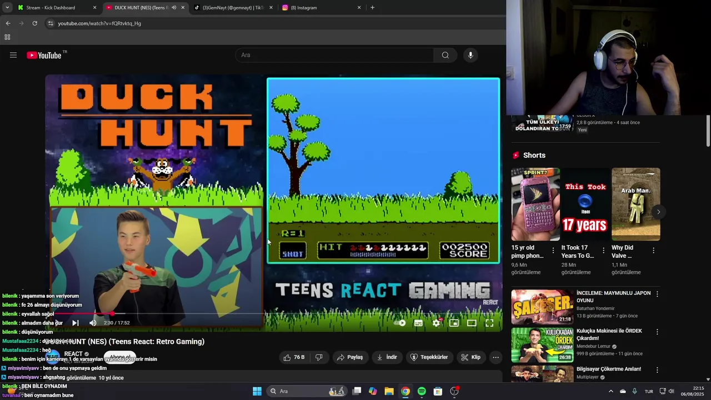Start voice search with the microphone icon
The width and height of the screenshot is (711, 400).
(x=470, y=55)
